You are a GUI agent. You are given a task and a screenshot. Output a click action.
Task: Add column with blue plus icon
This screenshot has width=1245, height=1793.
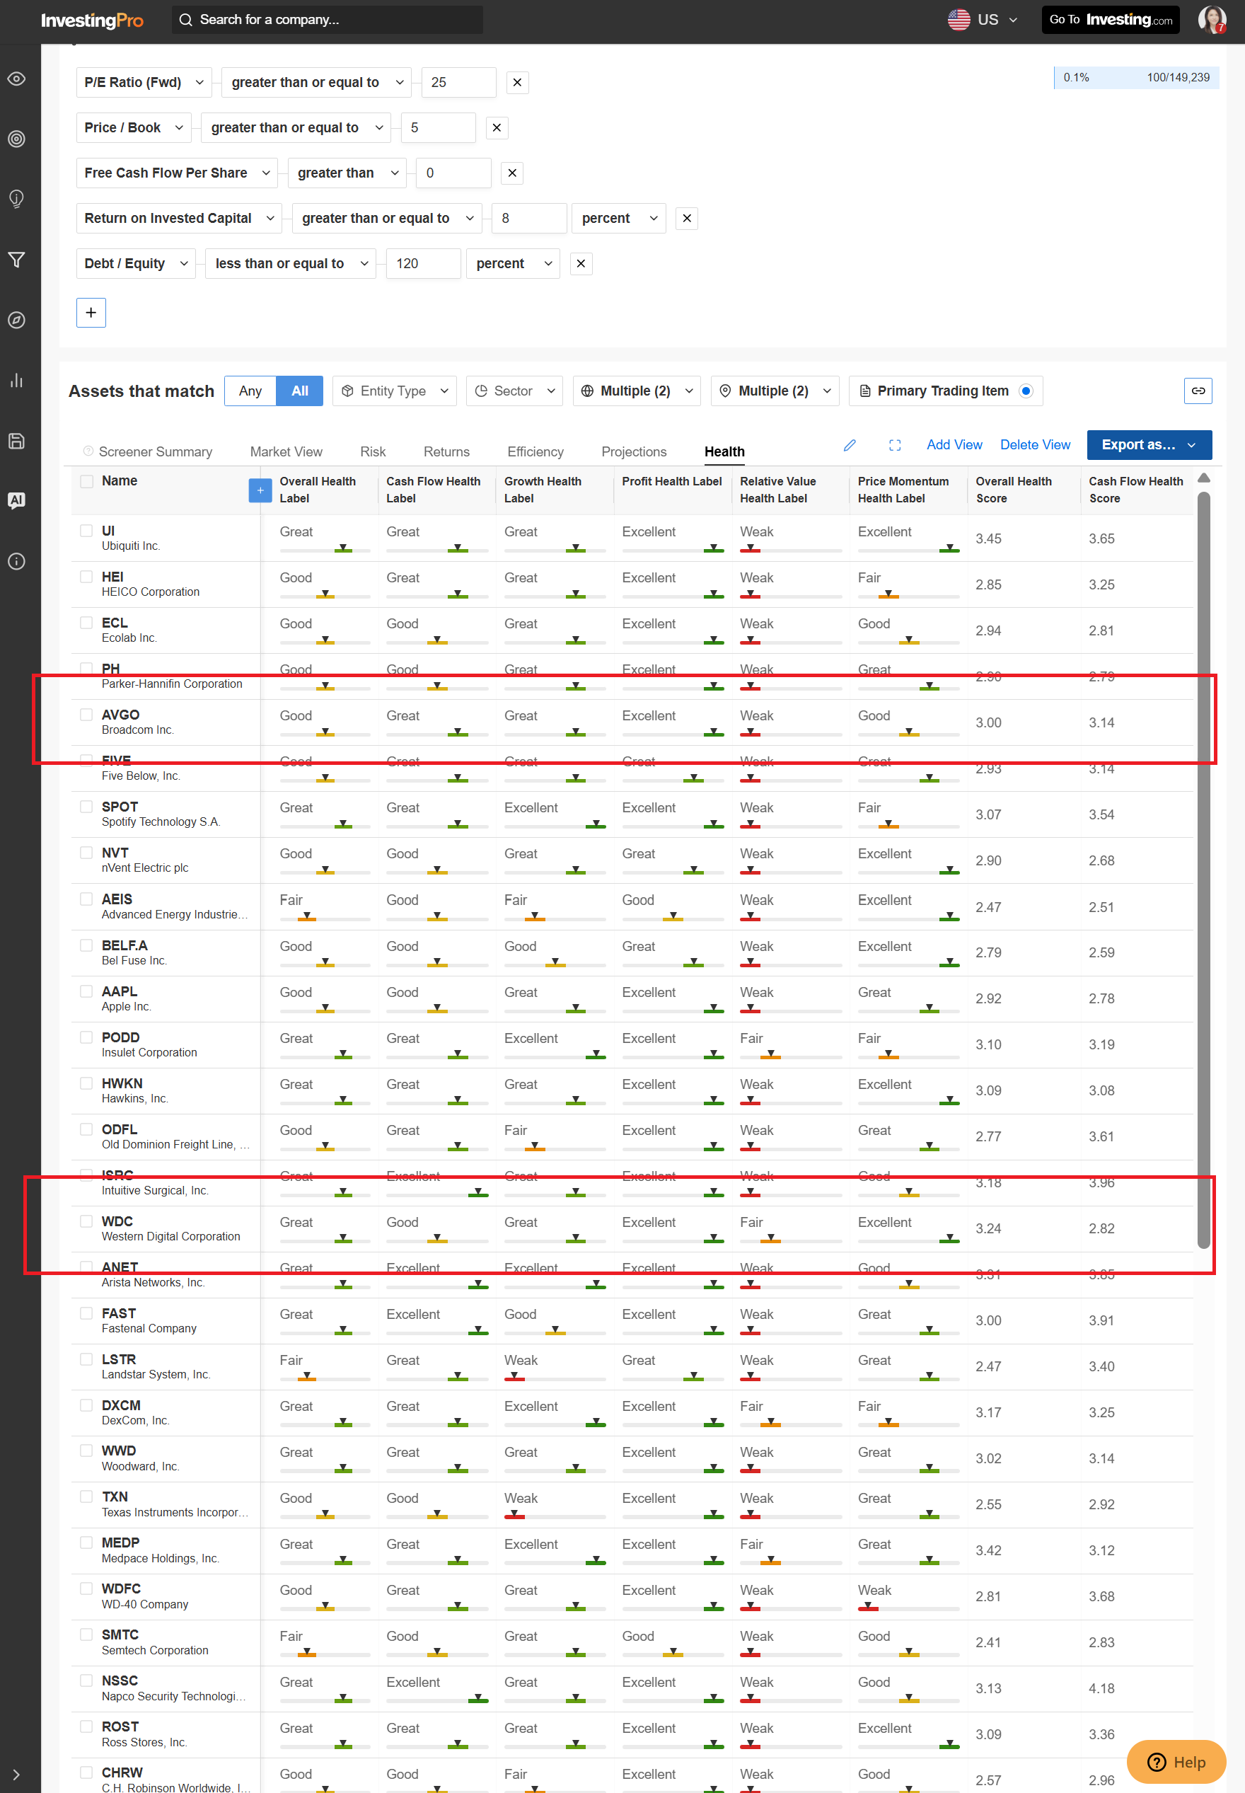(260, 490)
